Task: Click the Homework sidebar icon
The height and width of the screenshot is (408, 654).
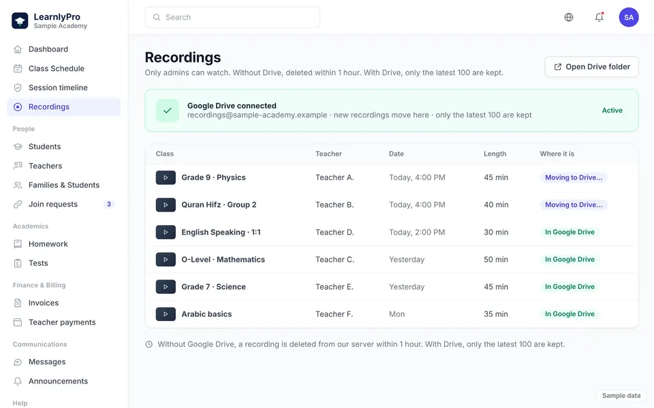Action: (18, 244)
